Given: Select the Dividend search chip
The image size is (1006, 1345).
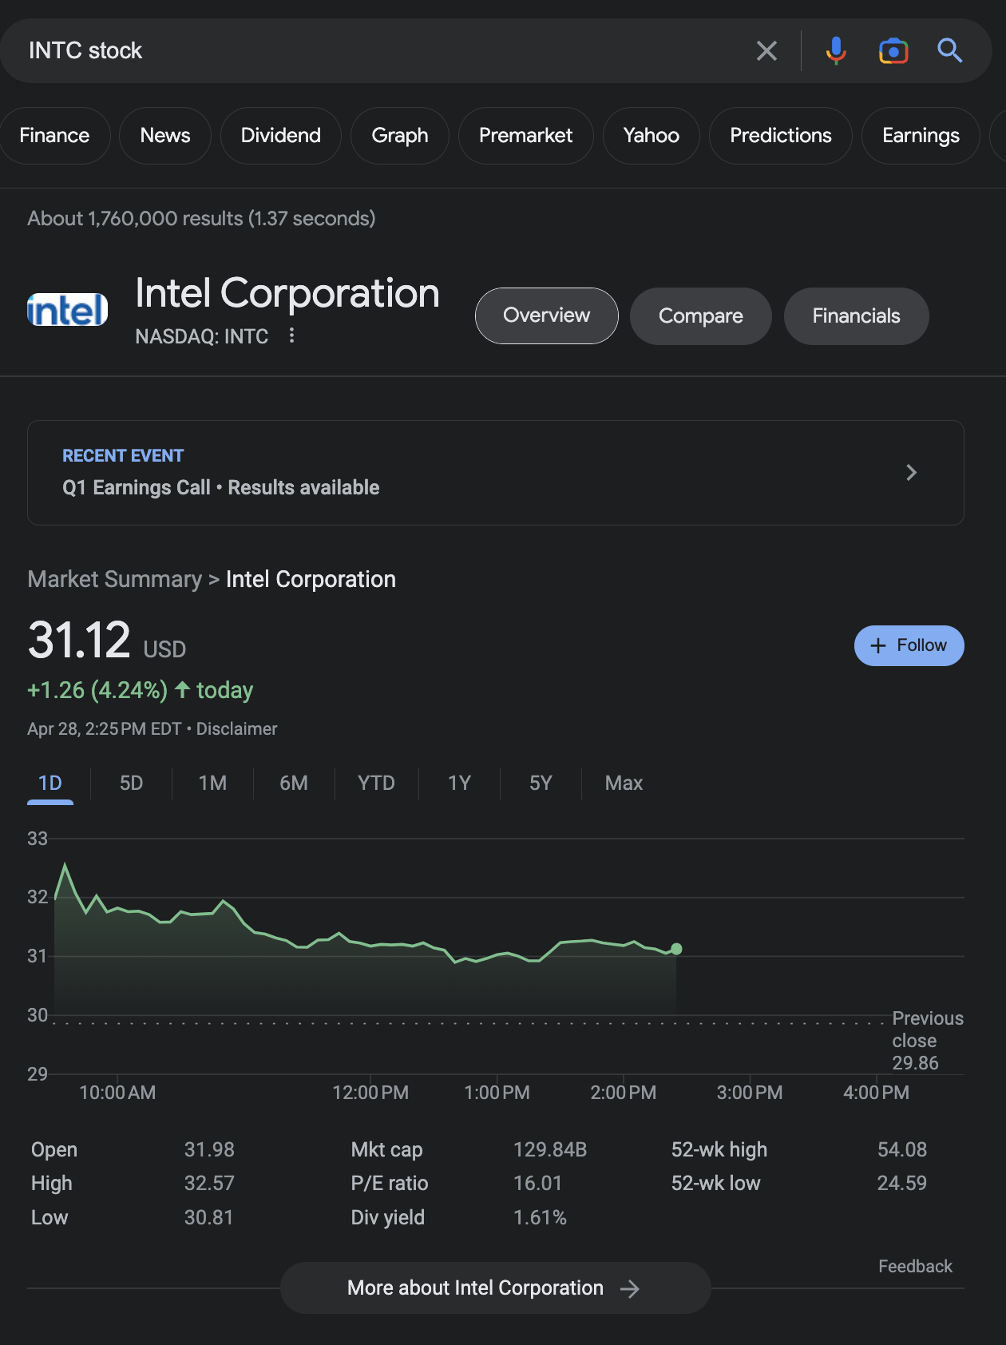Looking at the screenshot, I should [281, 136].
